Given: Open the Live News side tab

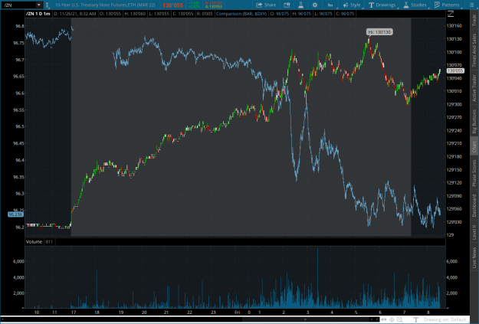Looking at the screenshot, I should [474, 257].
